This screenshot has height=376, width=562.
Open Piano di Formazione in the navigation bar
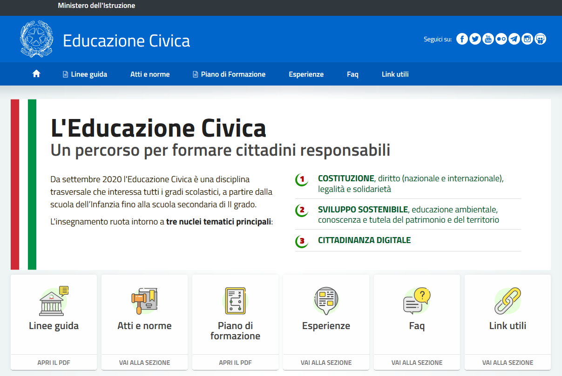(x=229, y=74)
